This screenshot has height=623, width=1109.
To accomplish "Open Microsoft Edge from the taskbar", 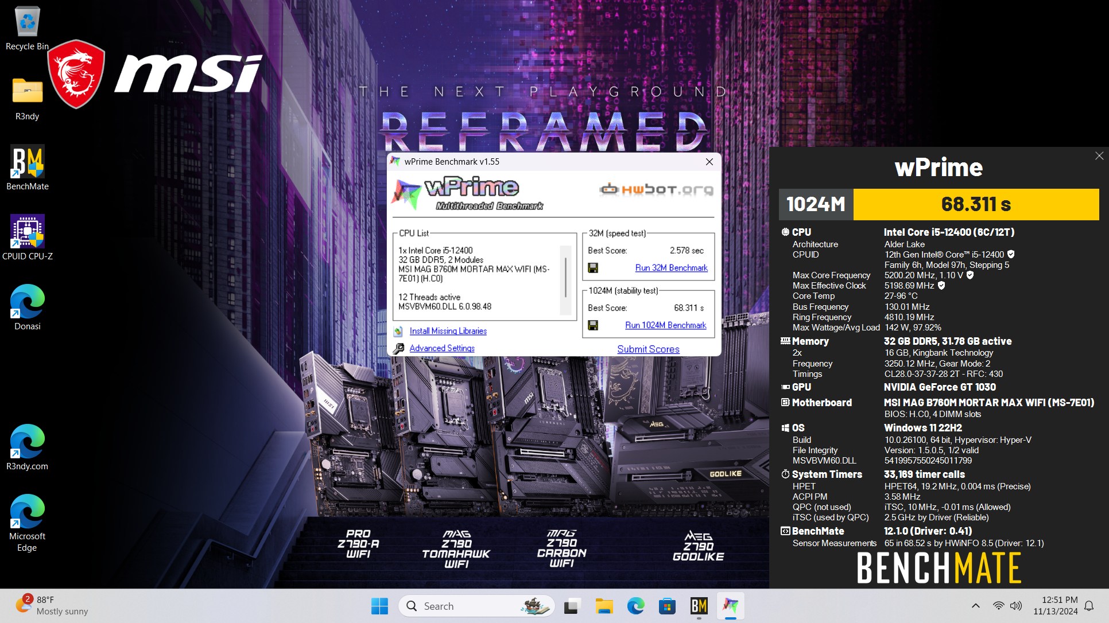I will point(635,606).
